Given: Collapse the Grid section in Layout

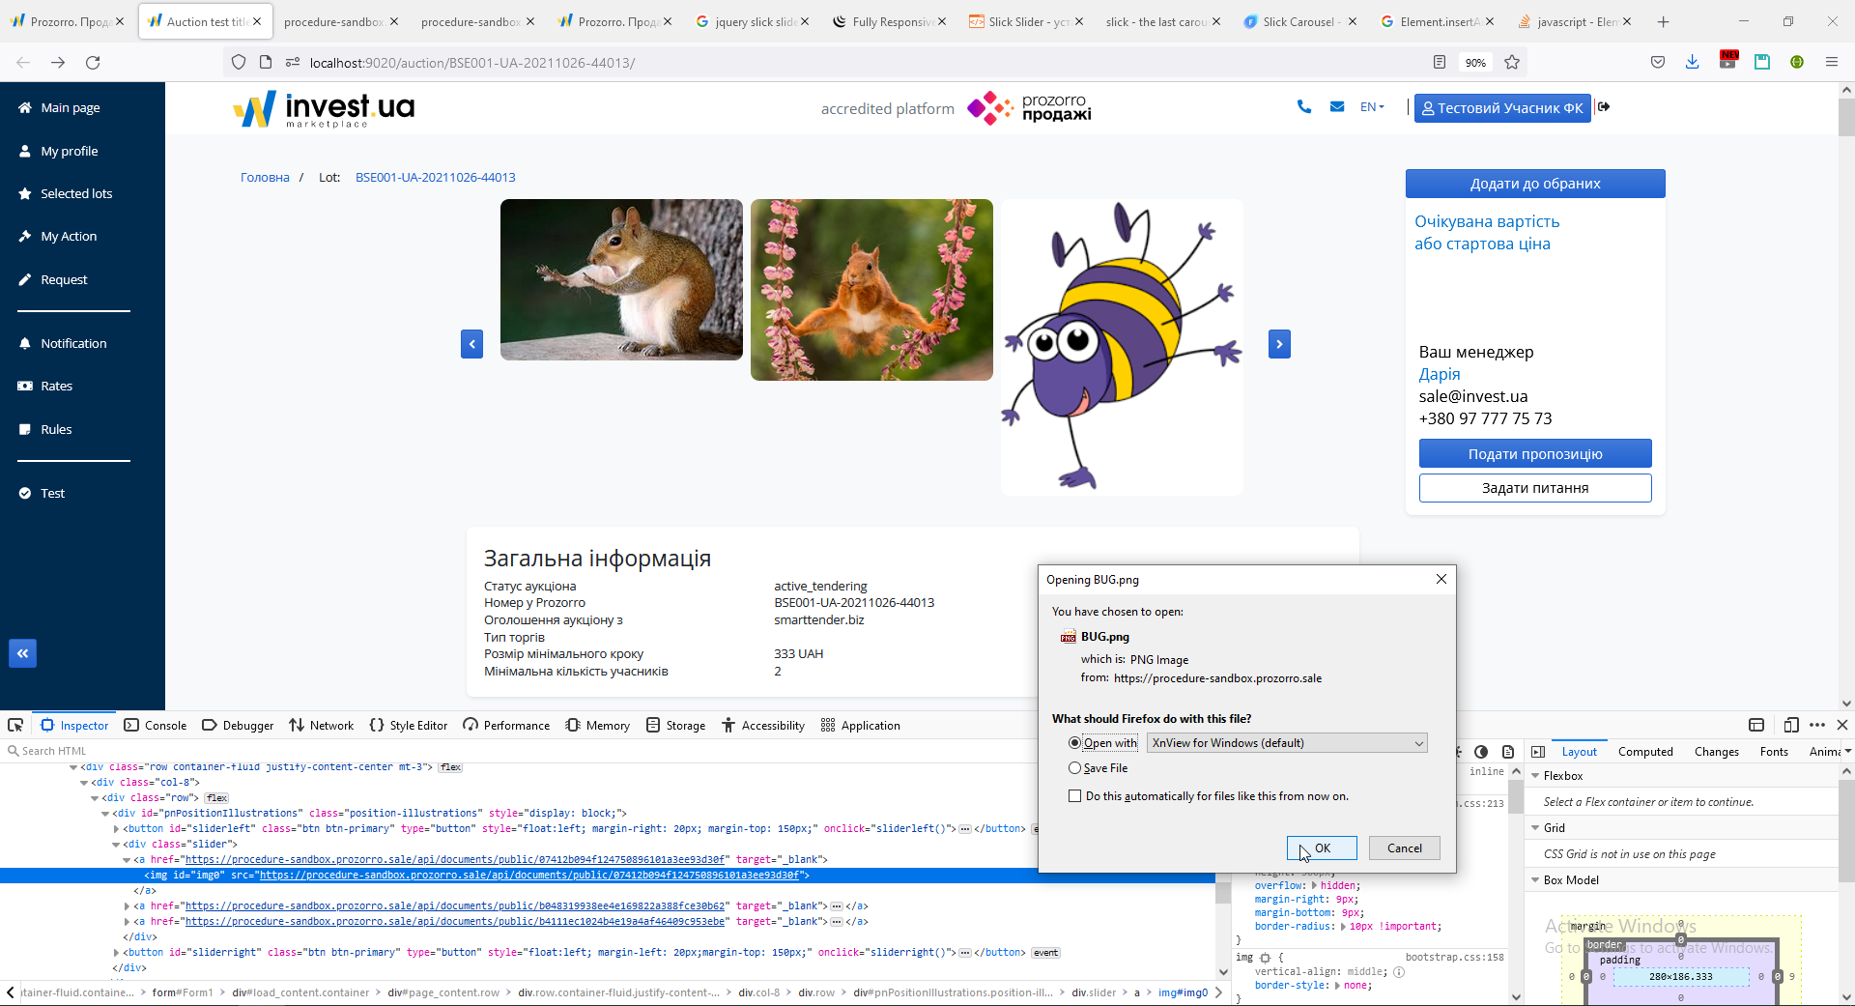Looking at the screenshot, I should click(x=1535, y=828).
